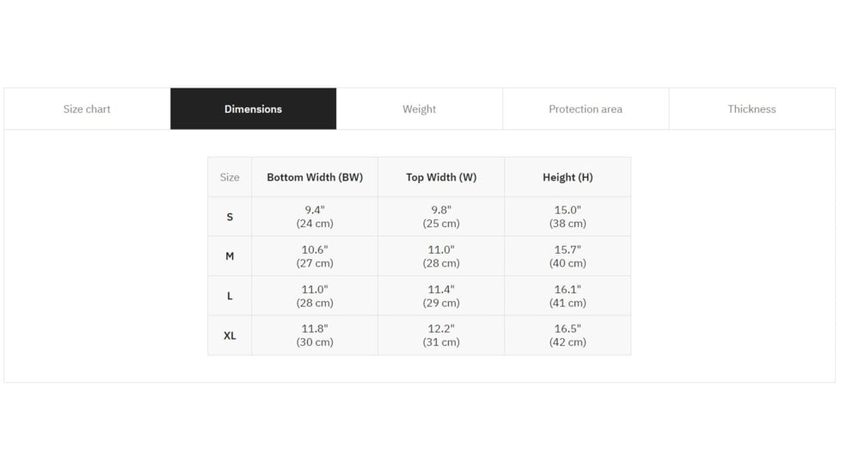Open the Size chart tab

(87, 109)
